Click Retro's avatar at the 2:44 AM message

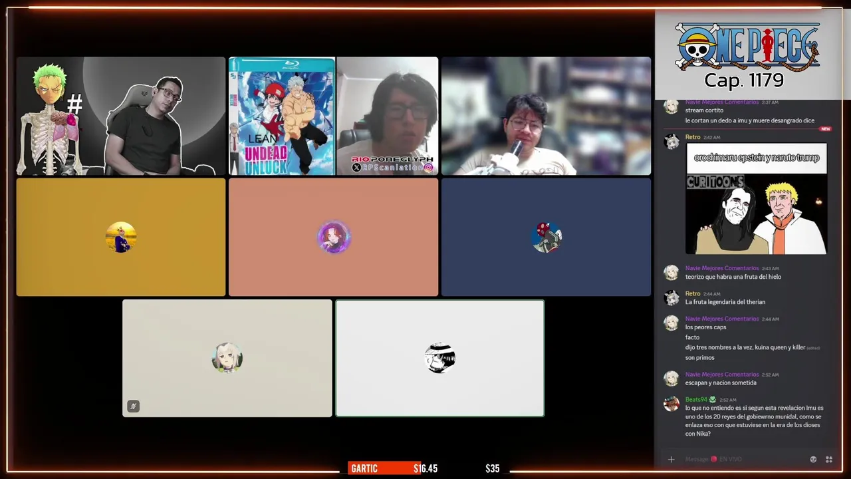[671, 297]
